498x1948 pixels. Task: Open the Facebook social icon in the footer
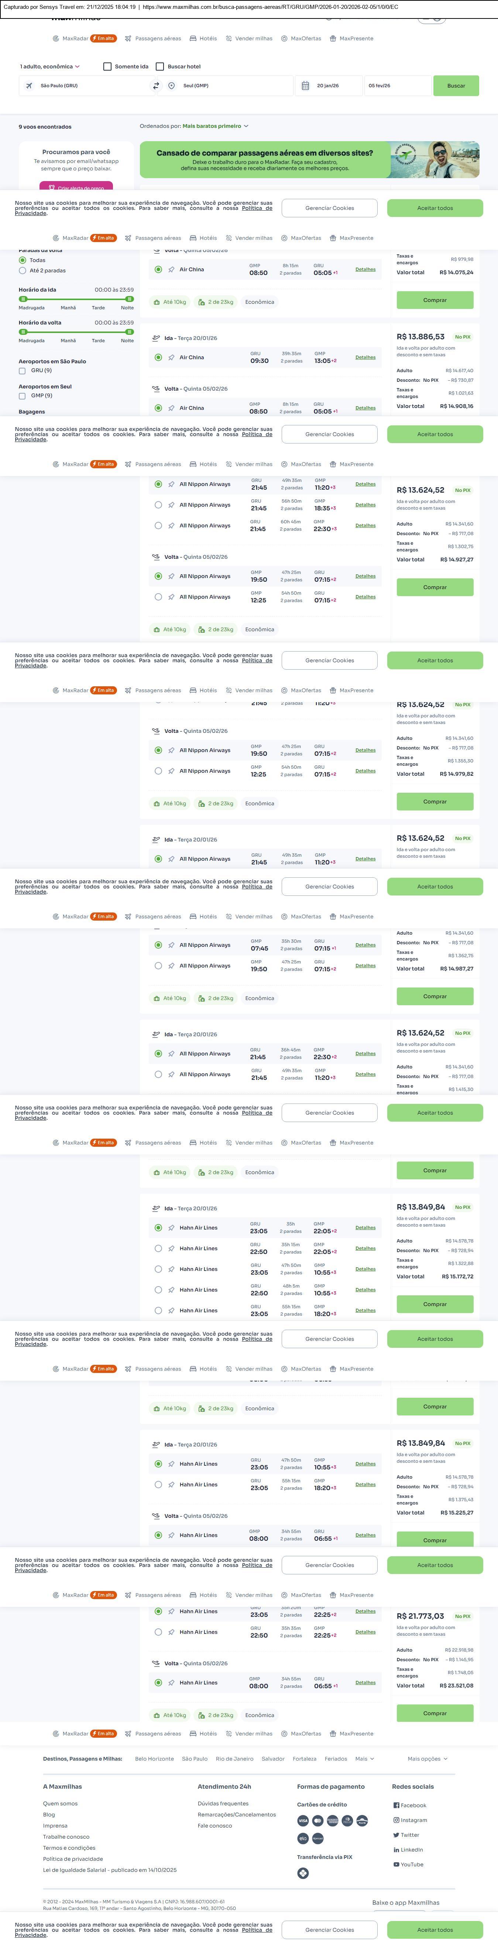(x=396, y=1805)
